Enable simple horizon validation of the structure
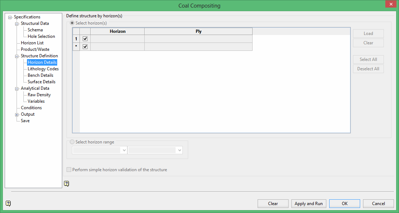 click(69, 170)
